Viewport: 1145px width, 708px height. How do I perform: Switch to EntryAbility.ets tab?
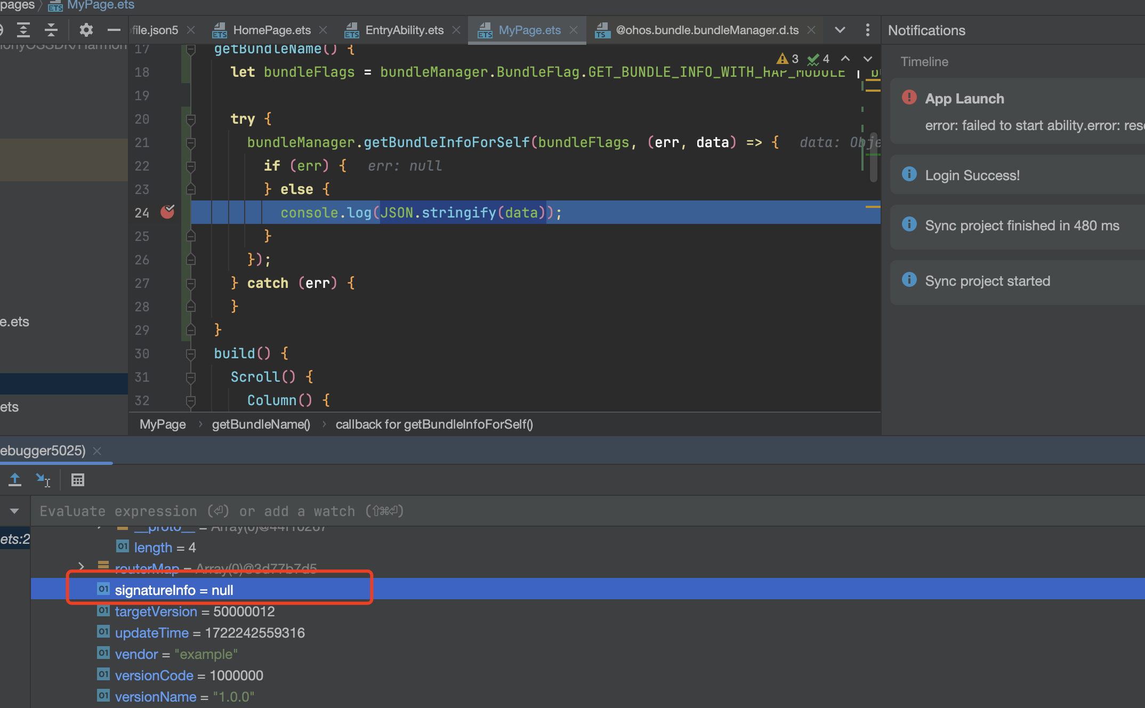pyautogui.click(x=404, y=30)
